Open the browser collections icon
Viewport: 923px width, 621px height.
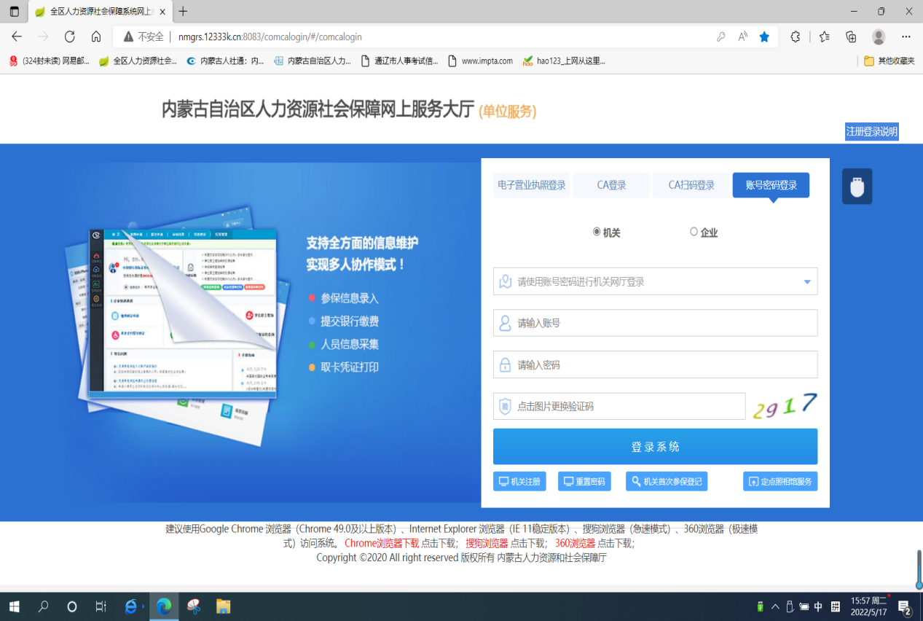click(851, 36)
